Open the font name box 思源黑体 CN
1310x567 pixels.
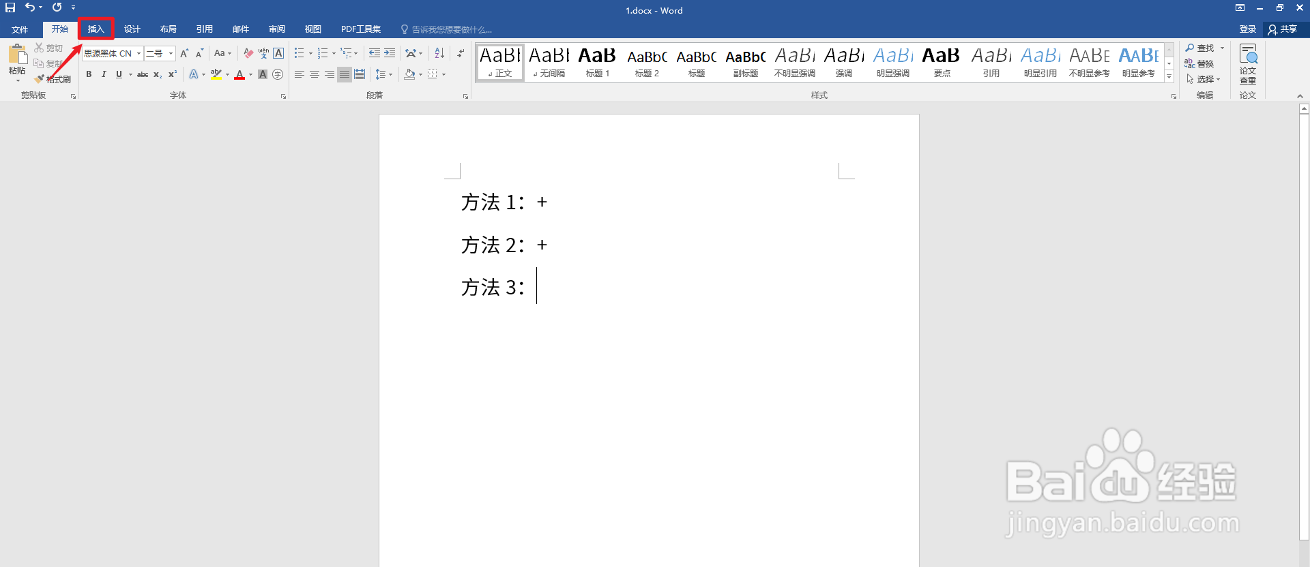click(x=113, y=53)
